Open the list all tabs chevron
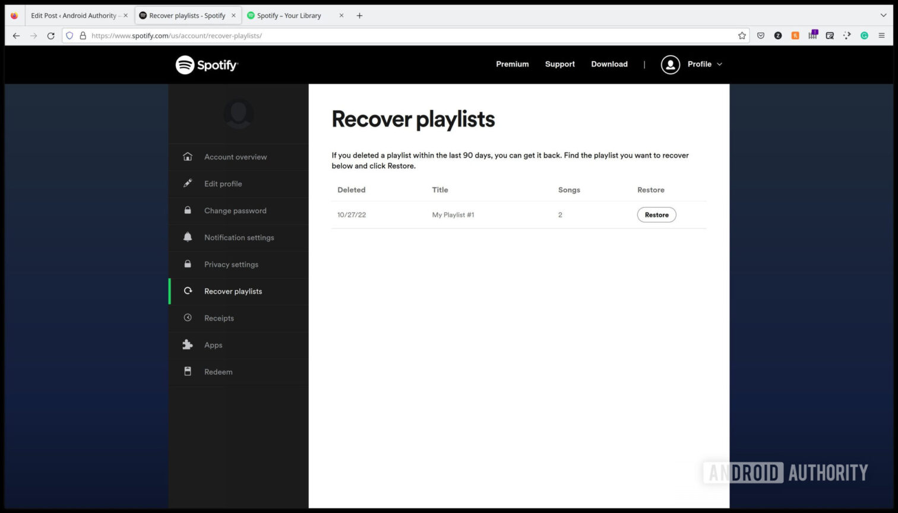The width and height of the screenshot is (898, 513). point(883,15)
